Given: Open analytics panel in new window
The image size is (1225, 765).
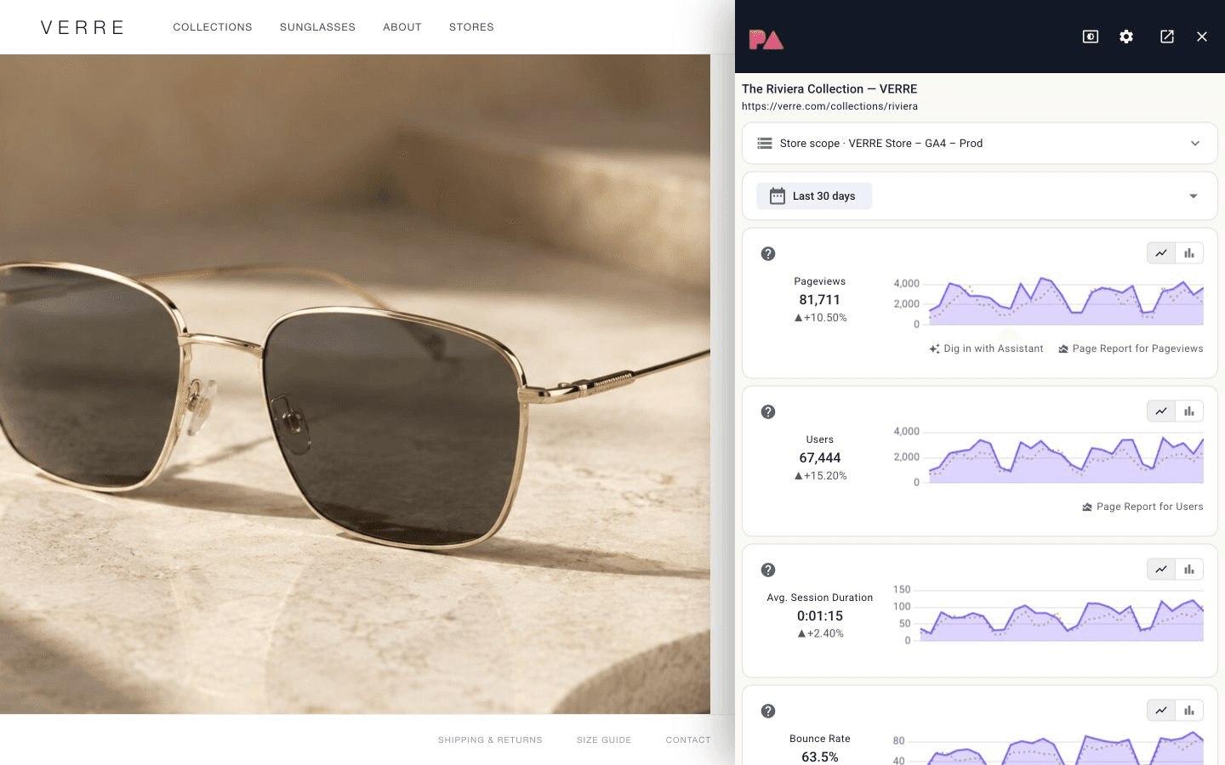Looking at the screenshot, I should point(1167,37).
